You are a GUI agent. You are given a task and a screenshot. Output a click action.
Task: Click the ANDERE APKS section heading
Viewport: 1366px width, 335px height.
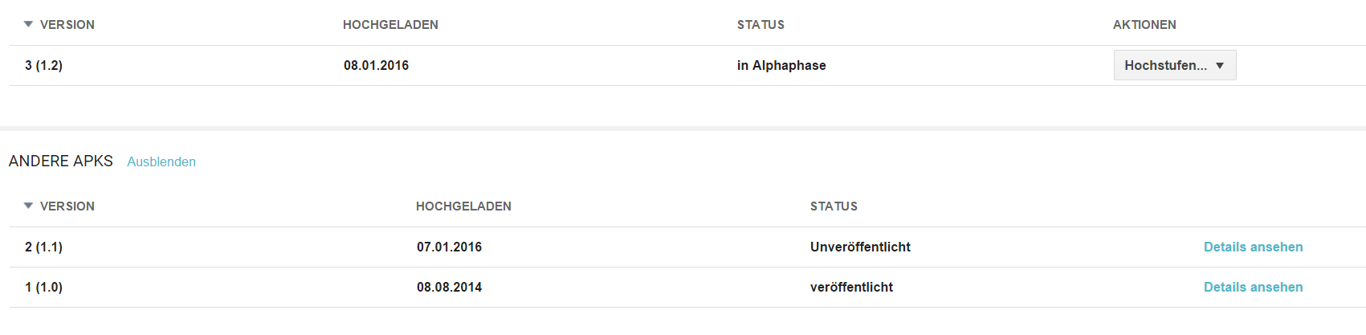pyautogui.click(x=61, y=161)
